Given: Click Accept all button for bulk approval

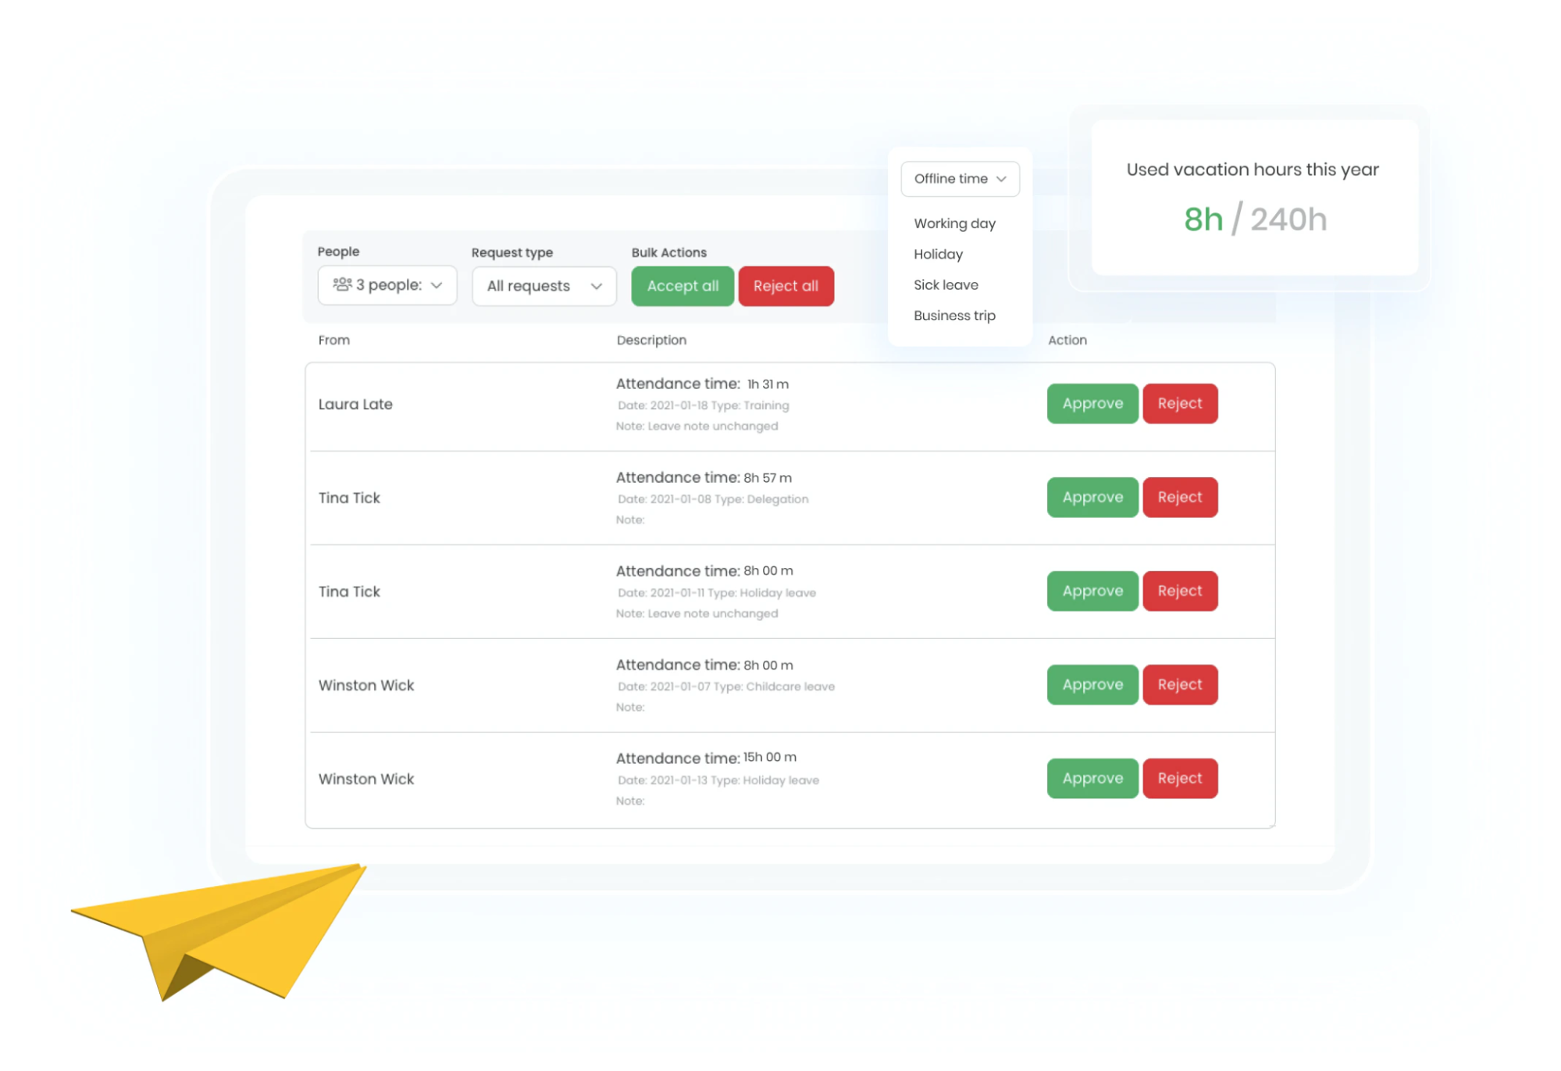Looking at the screenshot, I should 683,286.
